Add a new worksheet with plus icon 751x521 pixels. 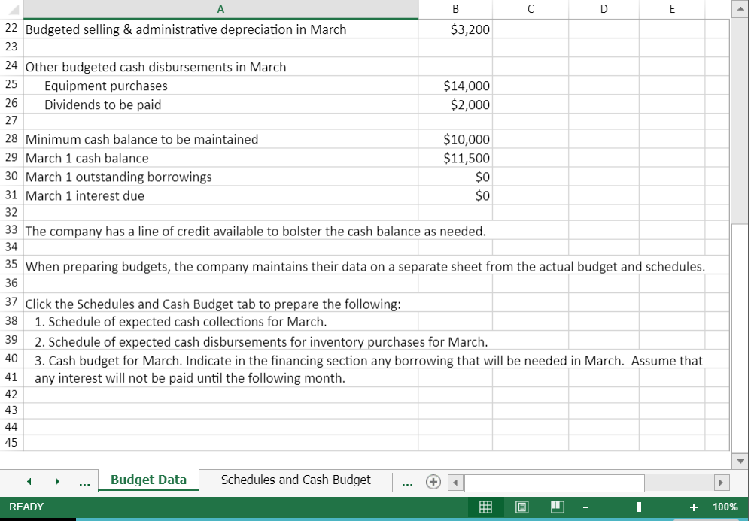tap(433, 482)
